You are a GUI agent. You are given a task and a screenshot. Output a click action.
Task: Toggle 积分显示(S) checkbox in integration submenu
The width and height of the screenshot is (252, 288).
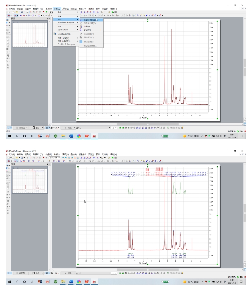tap(81, 42)
